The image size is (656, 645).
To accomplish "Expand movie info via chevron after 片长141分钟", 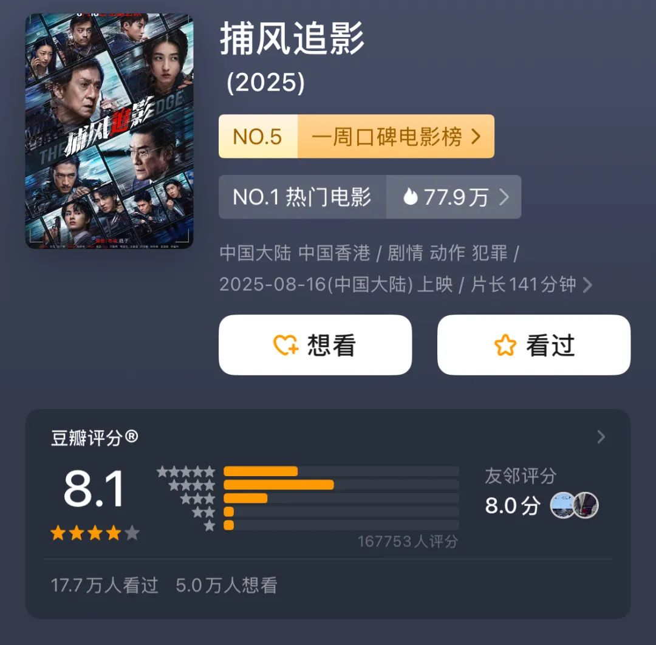I will [587, 285].
